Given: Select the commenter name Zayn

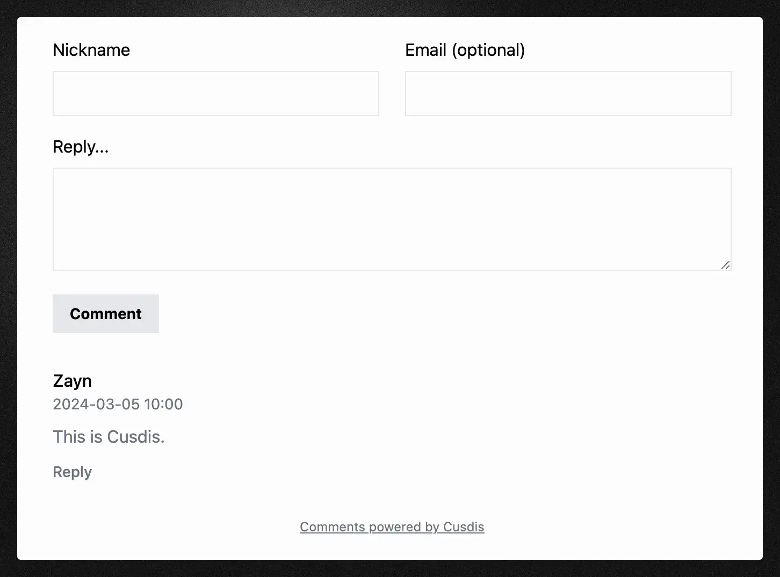Looking at the screenshot, I should point(72,381).
